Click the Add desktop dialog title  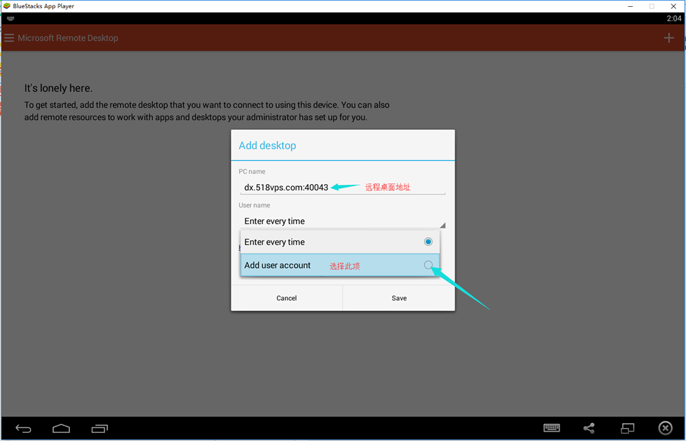click(x=267, y=145)
